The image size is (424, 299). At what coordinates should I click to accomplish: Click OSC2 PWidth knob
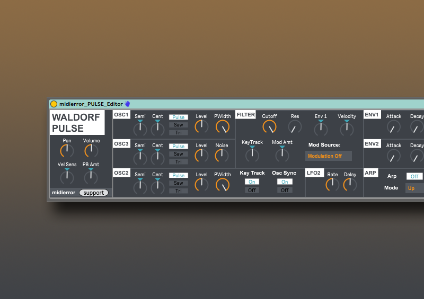(x=223, y=185)
